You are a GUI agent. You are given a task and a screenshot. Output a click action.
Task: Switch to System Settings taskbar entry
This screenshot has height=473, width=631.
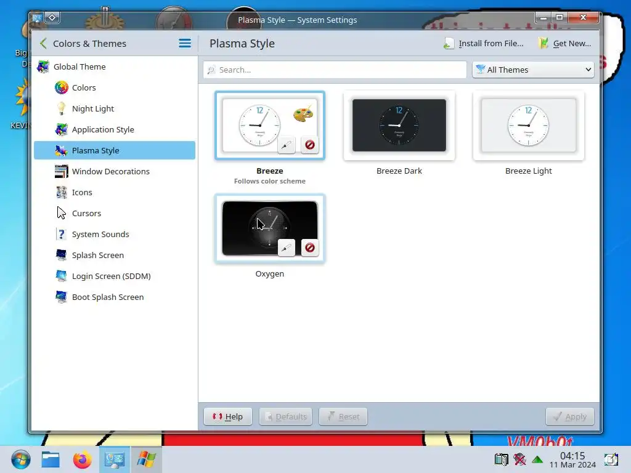point(114,459)
